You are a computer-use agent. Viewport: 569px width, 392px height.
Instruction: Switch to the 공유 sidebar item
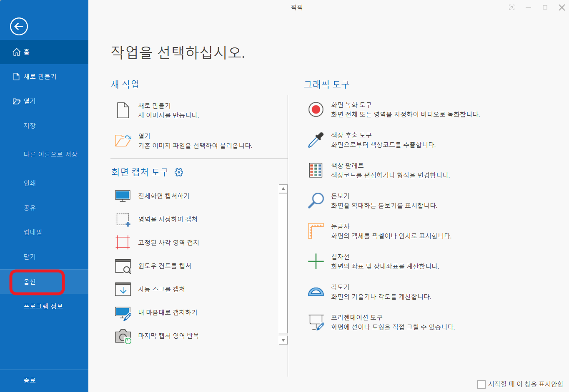30,207
